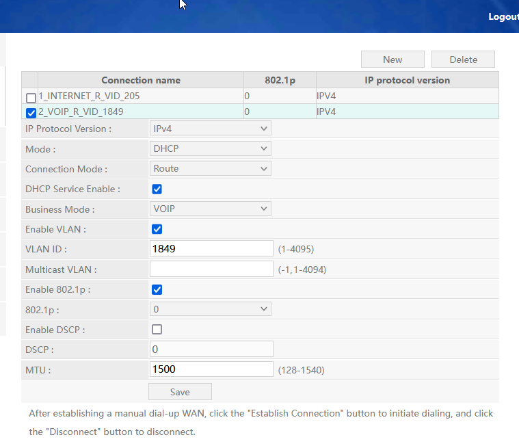519x448 pixels.
Task: Uncheck the 2_VOIP_R_VID_1849 connection checkbox
Action: click(31, 113)
